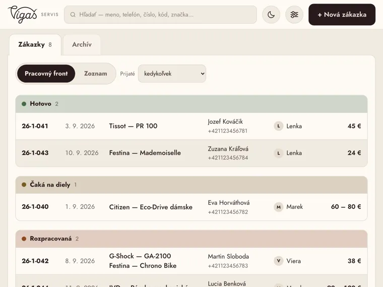Click Citizen — Eco-Drive dámske watch name
Screen dimensions: 383x287
[151, 207]
